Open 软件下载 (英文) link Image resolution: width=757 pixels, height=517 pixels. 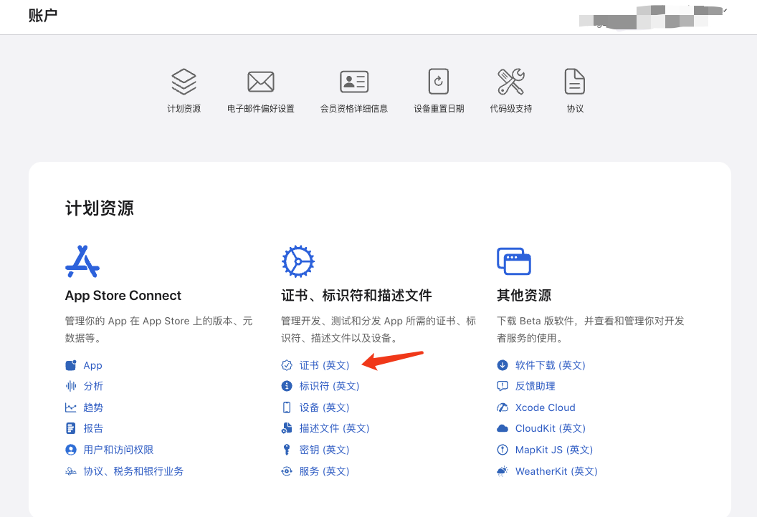[x=550, y=365]
